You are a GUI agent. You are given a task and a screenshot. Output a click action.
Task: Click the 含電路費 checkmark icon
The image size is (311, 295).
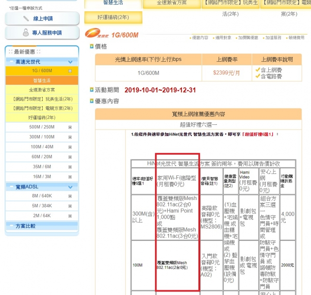[257, 76]
